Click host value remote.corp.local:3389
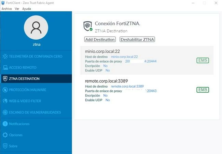222x154 pixels. pos(127,86)
